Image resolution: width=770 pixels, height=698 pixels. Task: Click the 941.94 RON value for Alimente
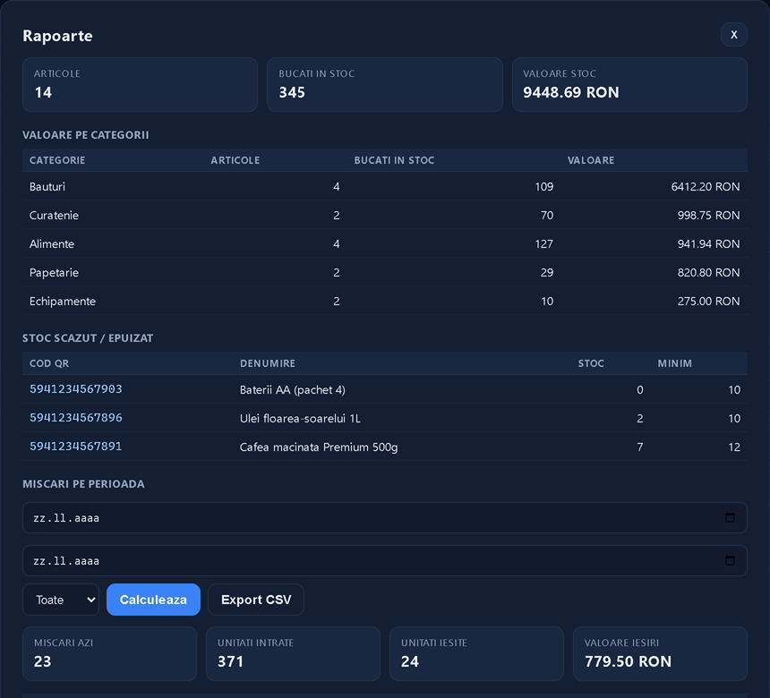click(708, 244)
